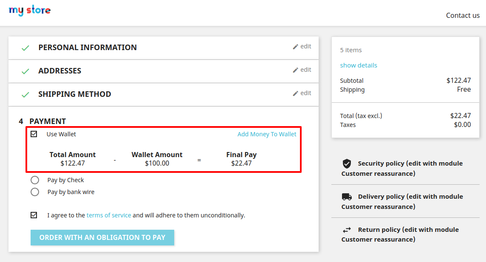
Task: Uncheck the Use Wallet checkbox
Action: point(34,134)
